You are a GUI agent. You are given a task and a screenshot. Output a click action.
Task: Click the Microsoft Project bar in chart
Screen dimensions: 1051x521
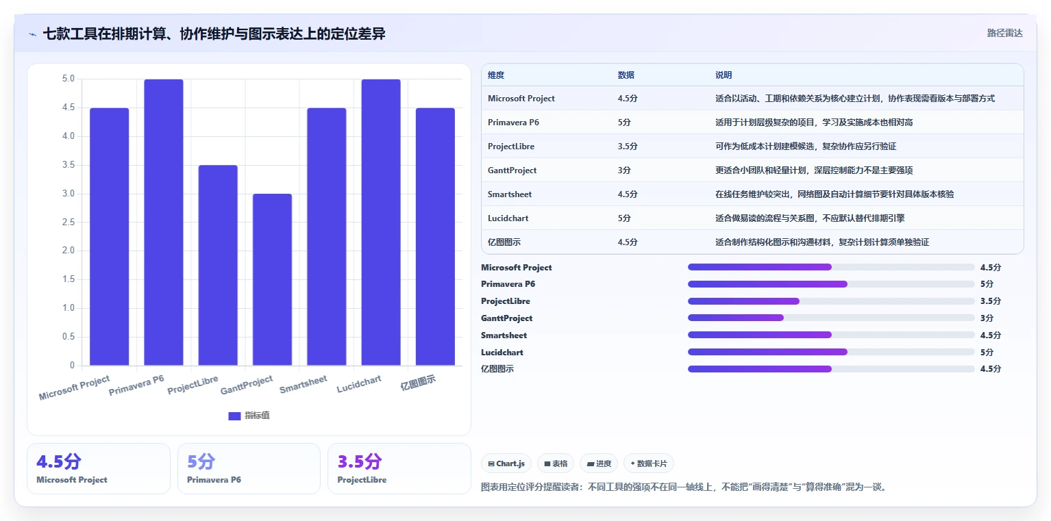click(109, 237)
